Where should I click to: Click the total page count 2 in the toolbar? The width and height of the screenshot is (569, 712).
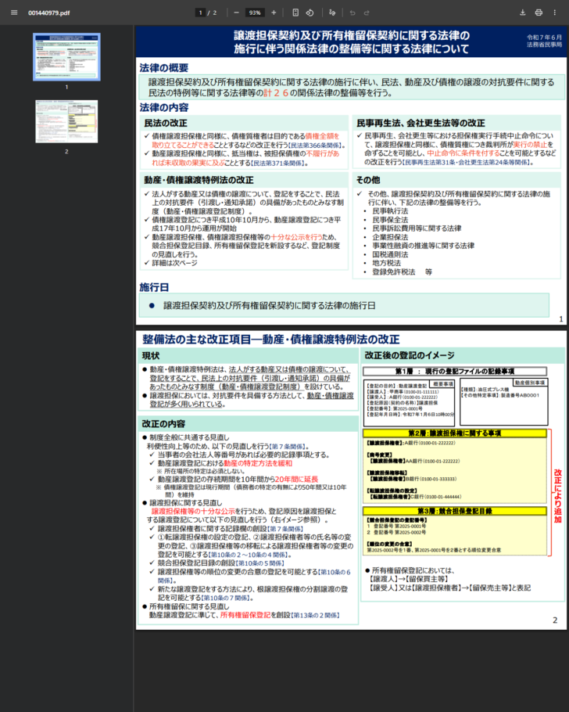coord(215,13)
